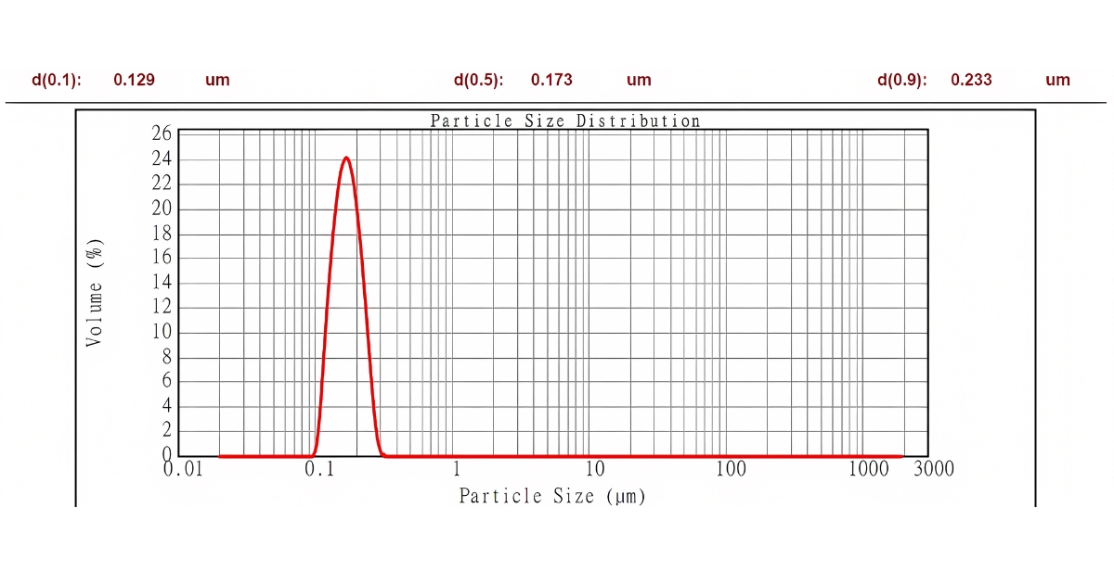
Task: Click the 0.1 x-axis tick label
Action: pos(319,469)
